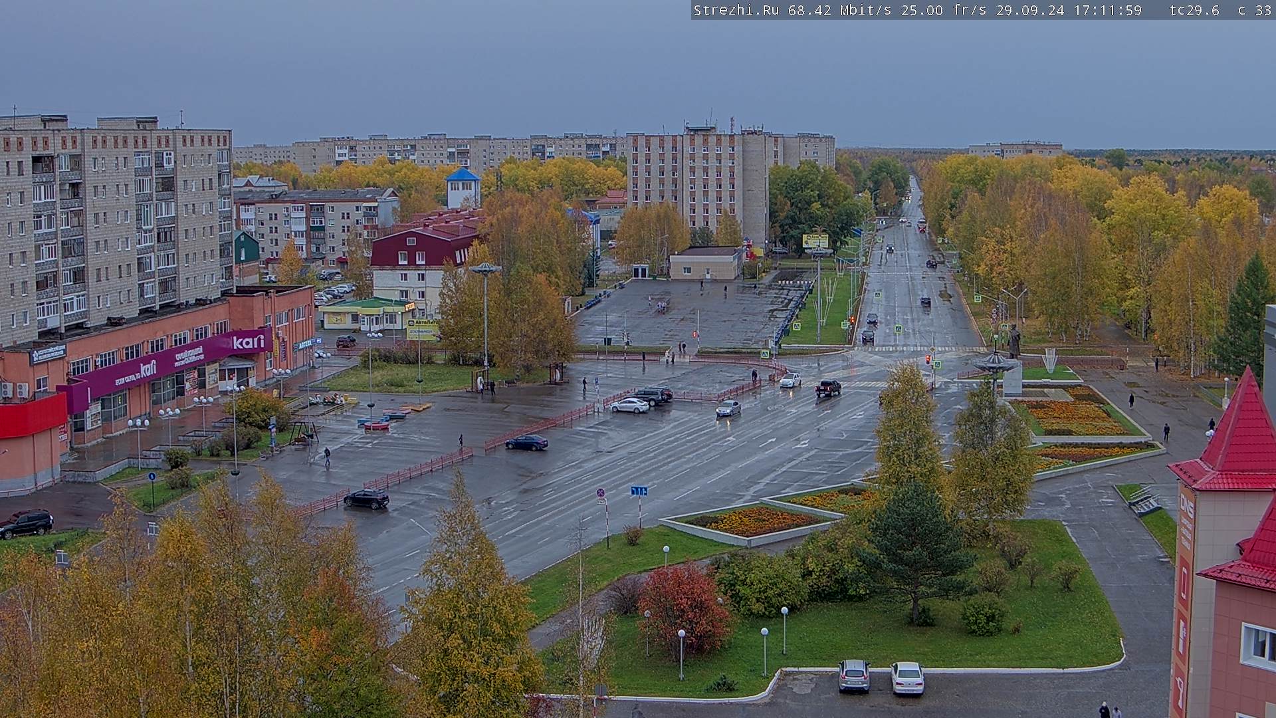
Task: Click the Strezhi.Ru overlay text
Action: (x=737, y=10)
